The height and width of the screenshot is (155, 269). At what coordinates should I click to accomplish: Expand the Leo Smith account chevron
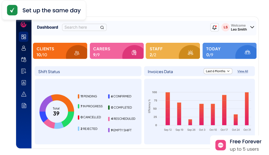pyautogui.click(x=252, y=27)
